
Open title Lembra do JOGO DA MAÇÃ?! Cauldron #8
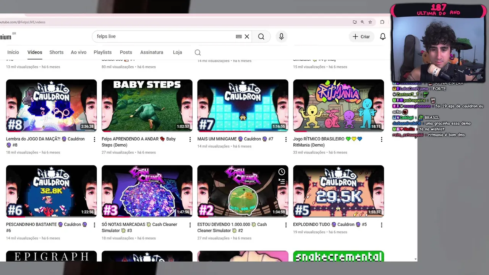click(x=45, y=142)
